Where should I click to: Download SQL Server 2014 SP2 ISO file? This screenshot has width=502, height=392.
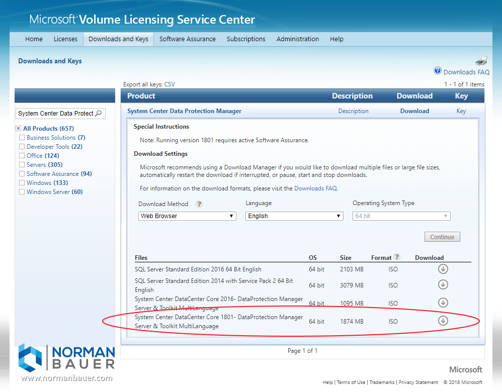[443, 284]
